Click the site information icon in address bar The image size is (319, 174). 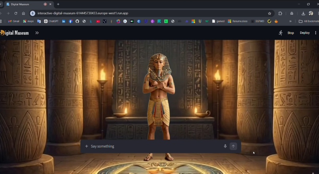(x=32, y=13)
